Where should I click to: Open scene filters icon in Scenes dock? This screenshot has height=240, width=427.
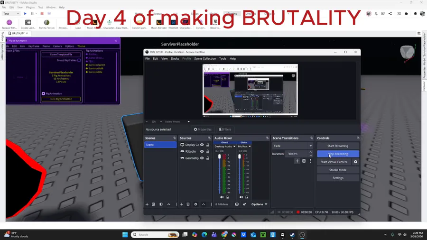tap(161, 204)
